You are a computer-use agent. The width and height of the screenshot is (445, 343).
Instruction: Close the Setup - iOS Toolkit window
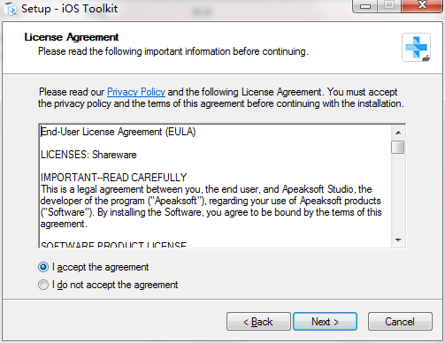pyautogui.click(x=422, y=6)
